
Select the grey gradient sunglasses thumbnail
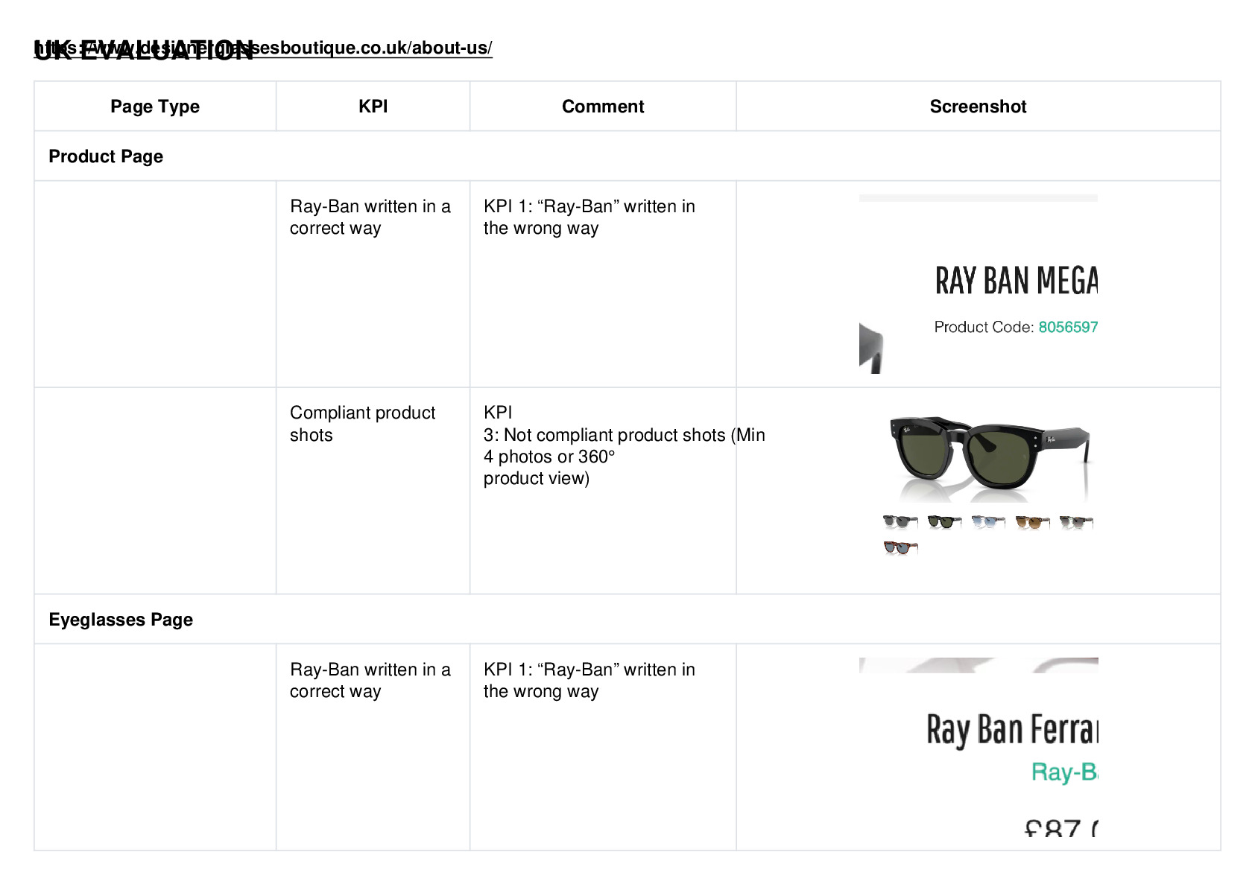(1076, 521)
